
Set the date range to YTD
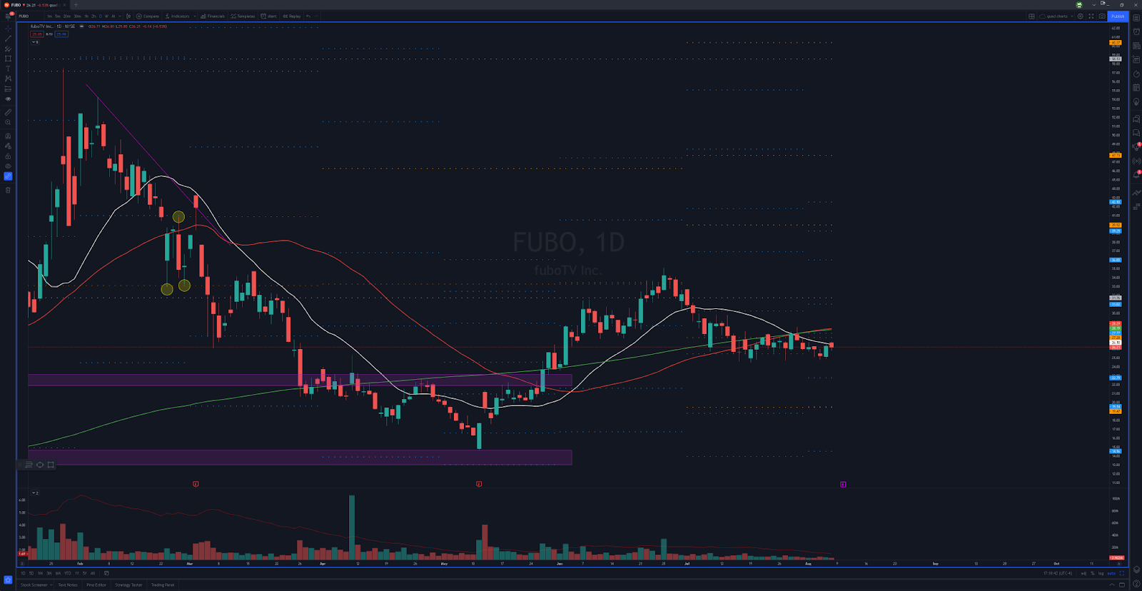tap(68, 573)
